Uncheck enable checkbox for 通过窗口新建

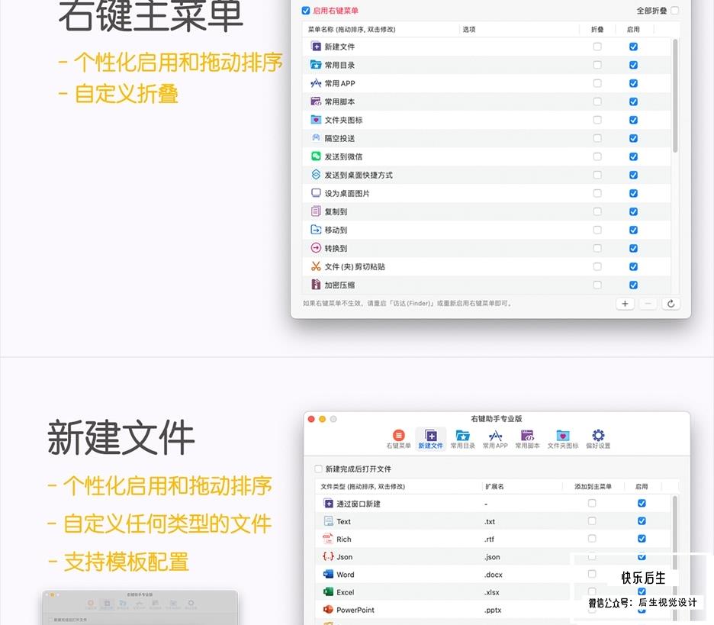(x=642, y=503)
